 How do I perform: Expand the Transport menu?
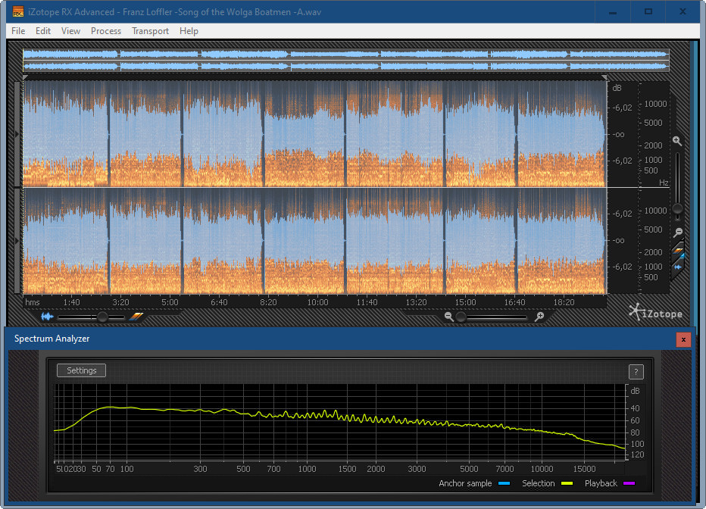click(x=150, y=31)
